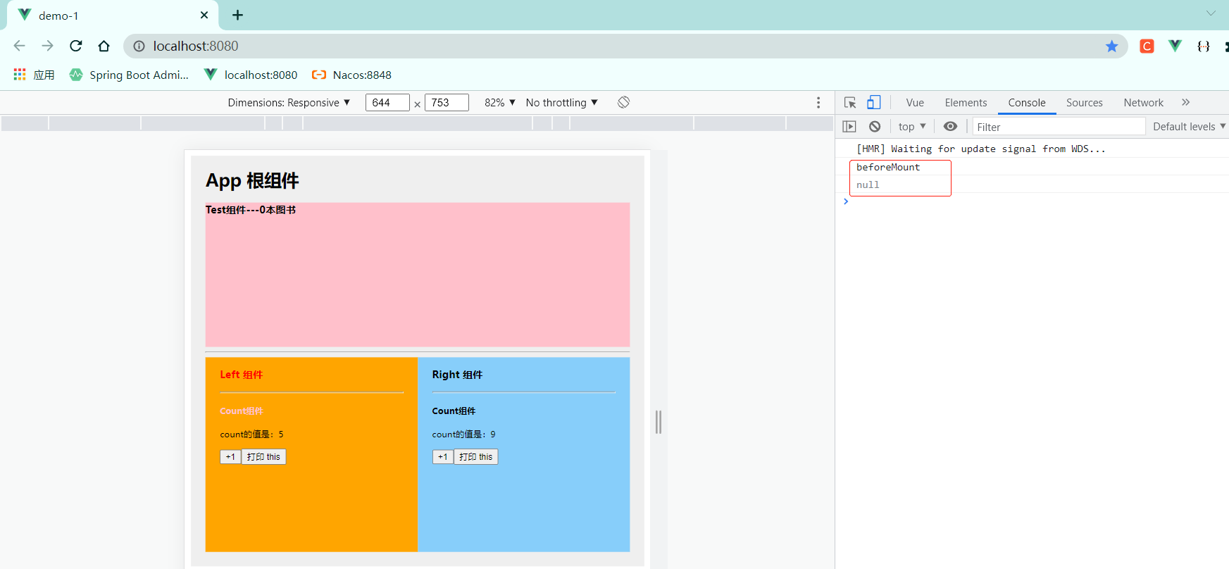Image resolution: width=1229 pixels, height=569 pixels.
Task: Click +1 button in Left component
Action: pos(230,457)
